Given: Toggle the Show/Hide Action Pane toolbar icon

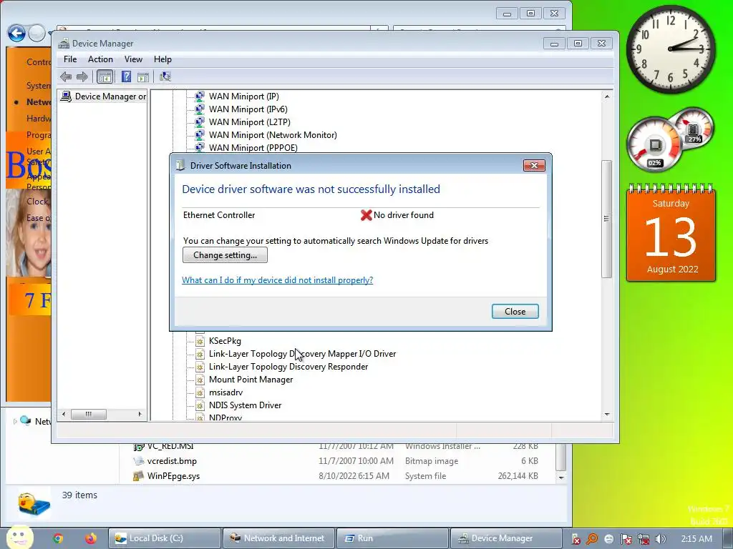Looking at the screenshot, I should coord(143,77).
